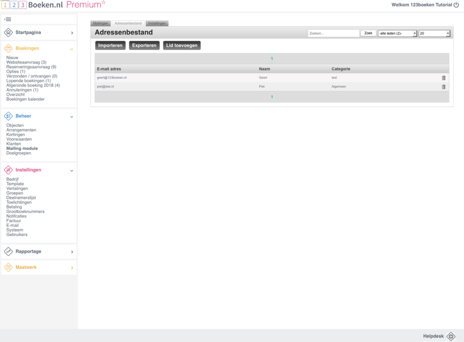The image size is (464, 342).
Task: Click page 1 link above the table
Action: [272, 58]
